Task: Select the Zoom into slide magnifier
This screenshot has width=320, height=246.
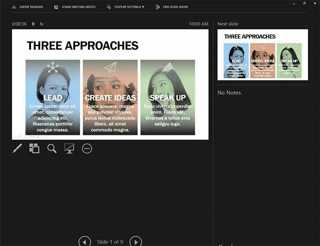Action: [52, 149]
